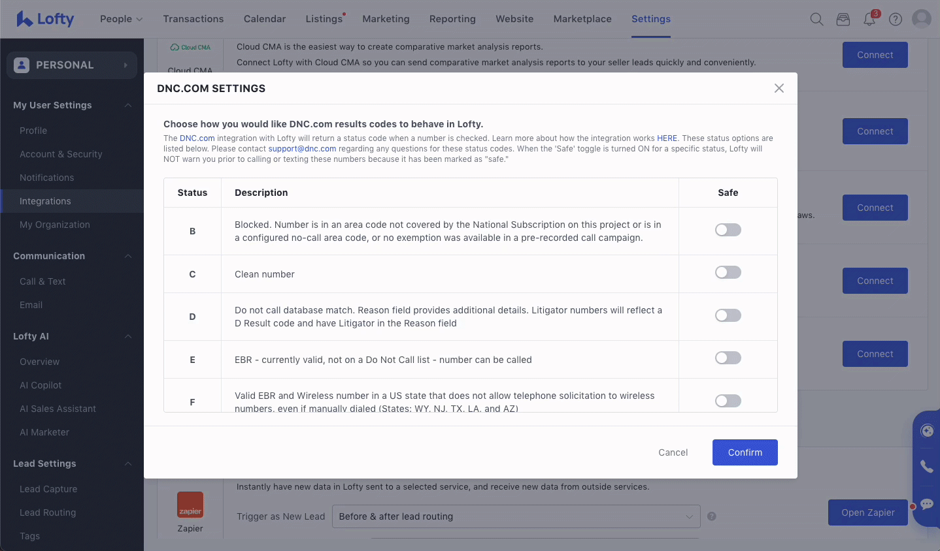Open AI Copilot page
This screenshot has height=551, width=940.
point(41,385)
